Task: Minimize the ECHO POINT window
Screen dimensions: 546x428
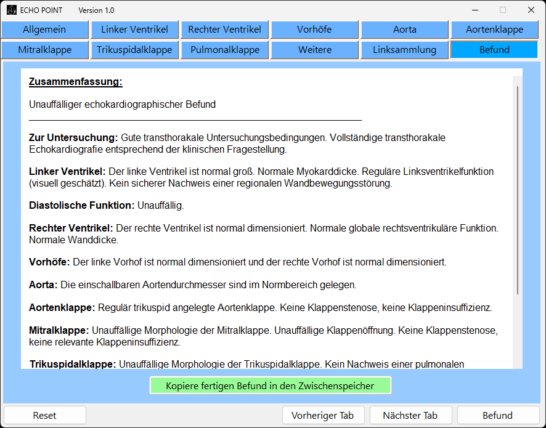Action: [475, 10]
